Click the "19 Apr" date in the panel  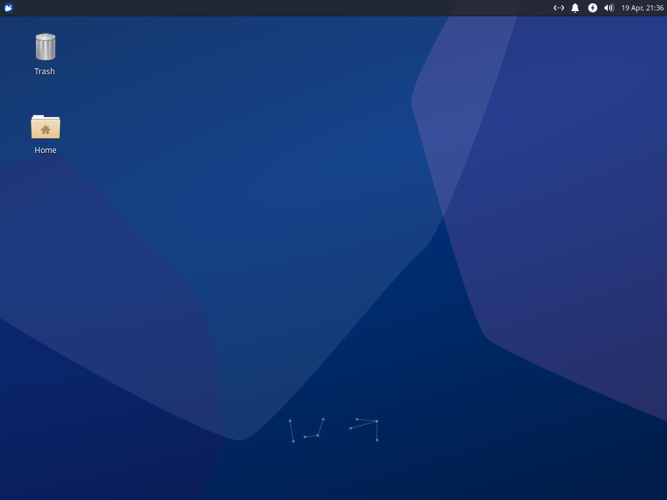pos(632,8)
